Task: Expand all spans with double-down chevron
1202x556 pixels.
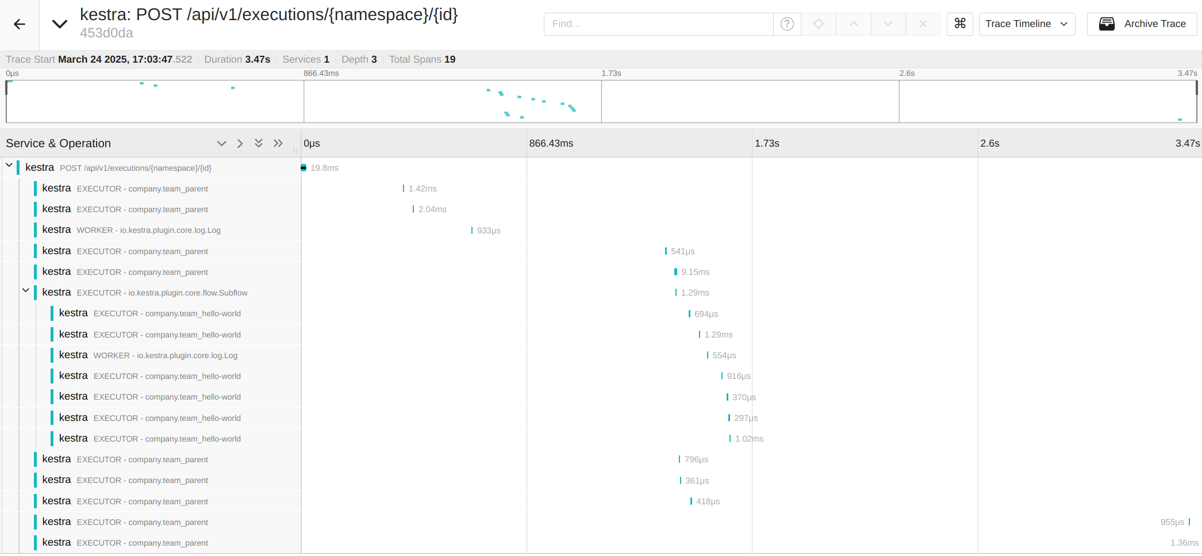Action: [259, 144]
